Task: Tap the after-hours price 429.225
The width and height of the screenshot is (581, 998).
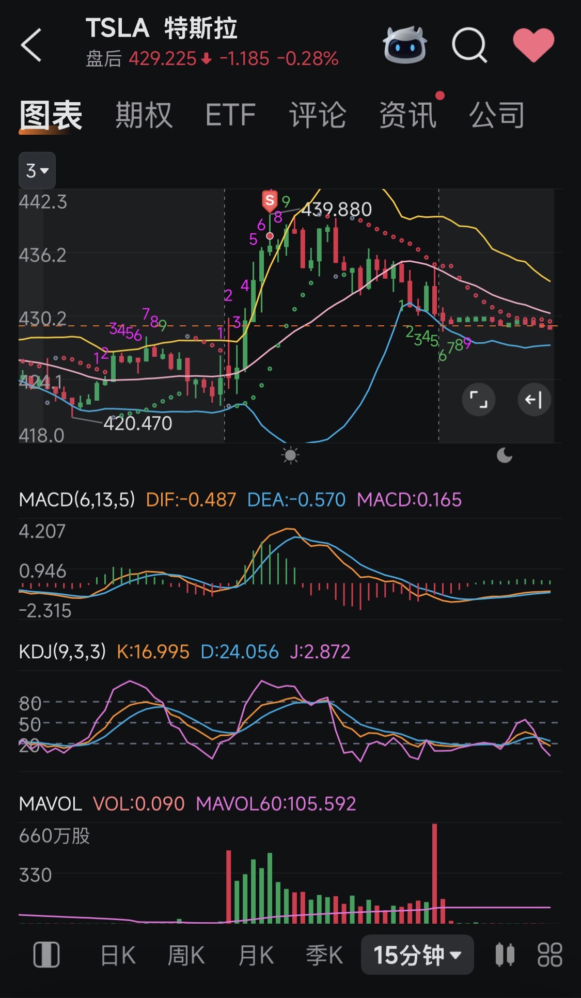Action: pyautogui.click(x=163, y=59)
